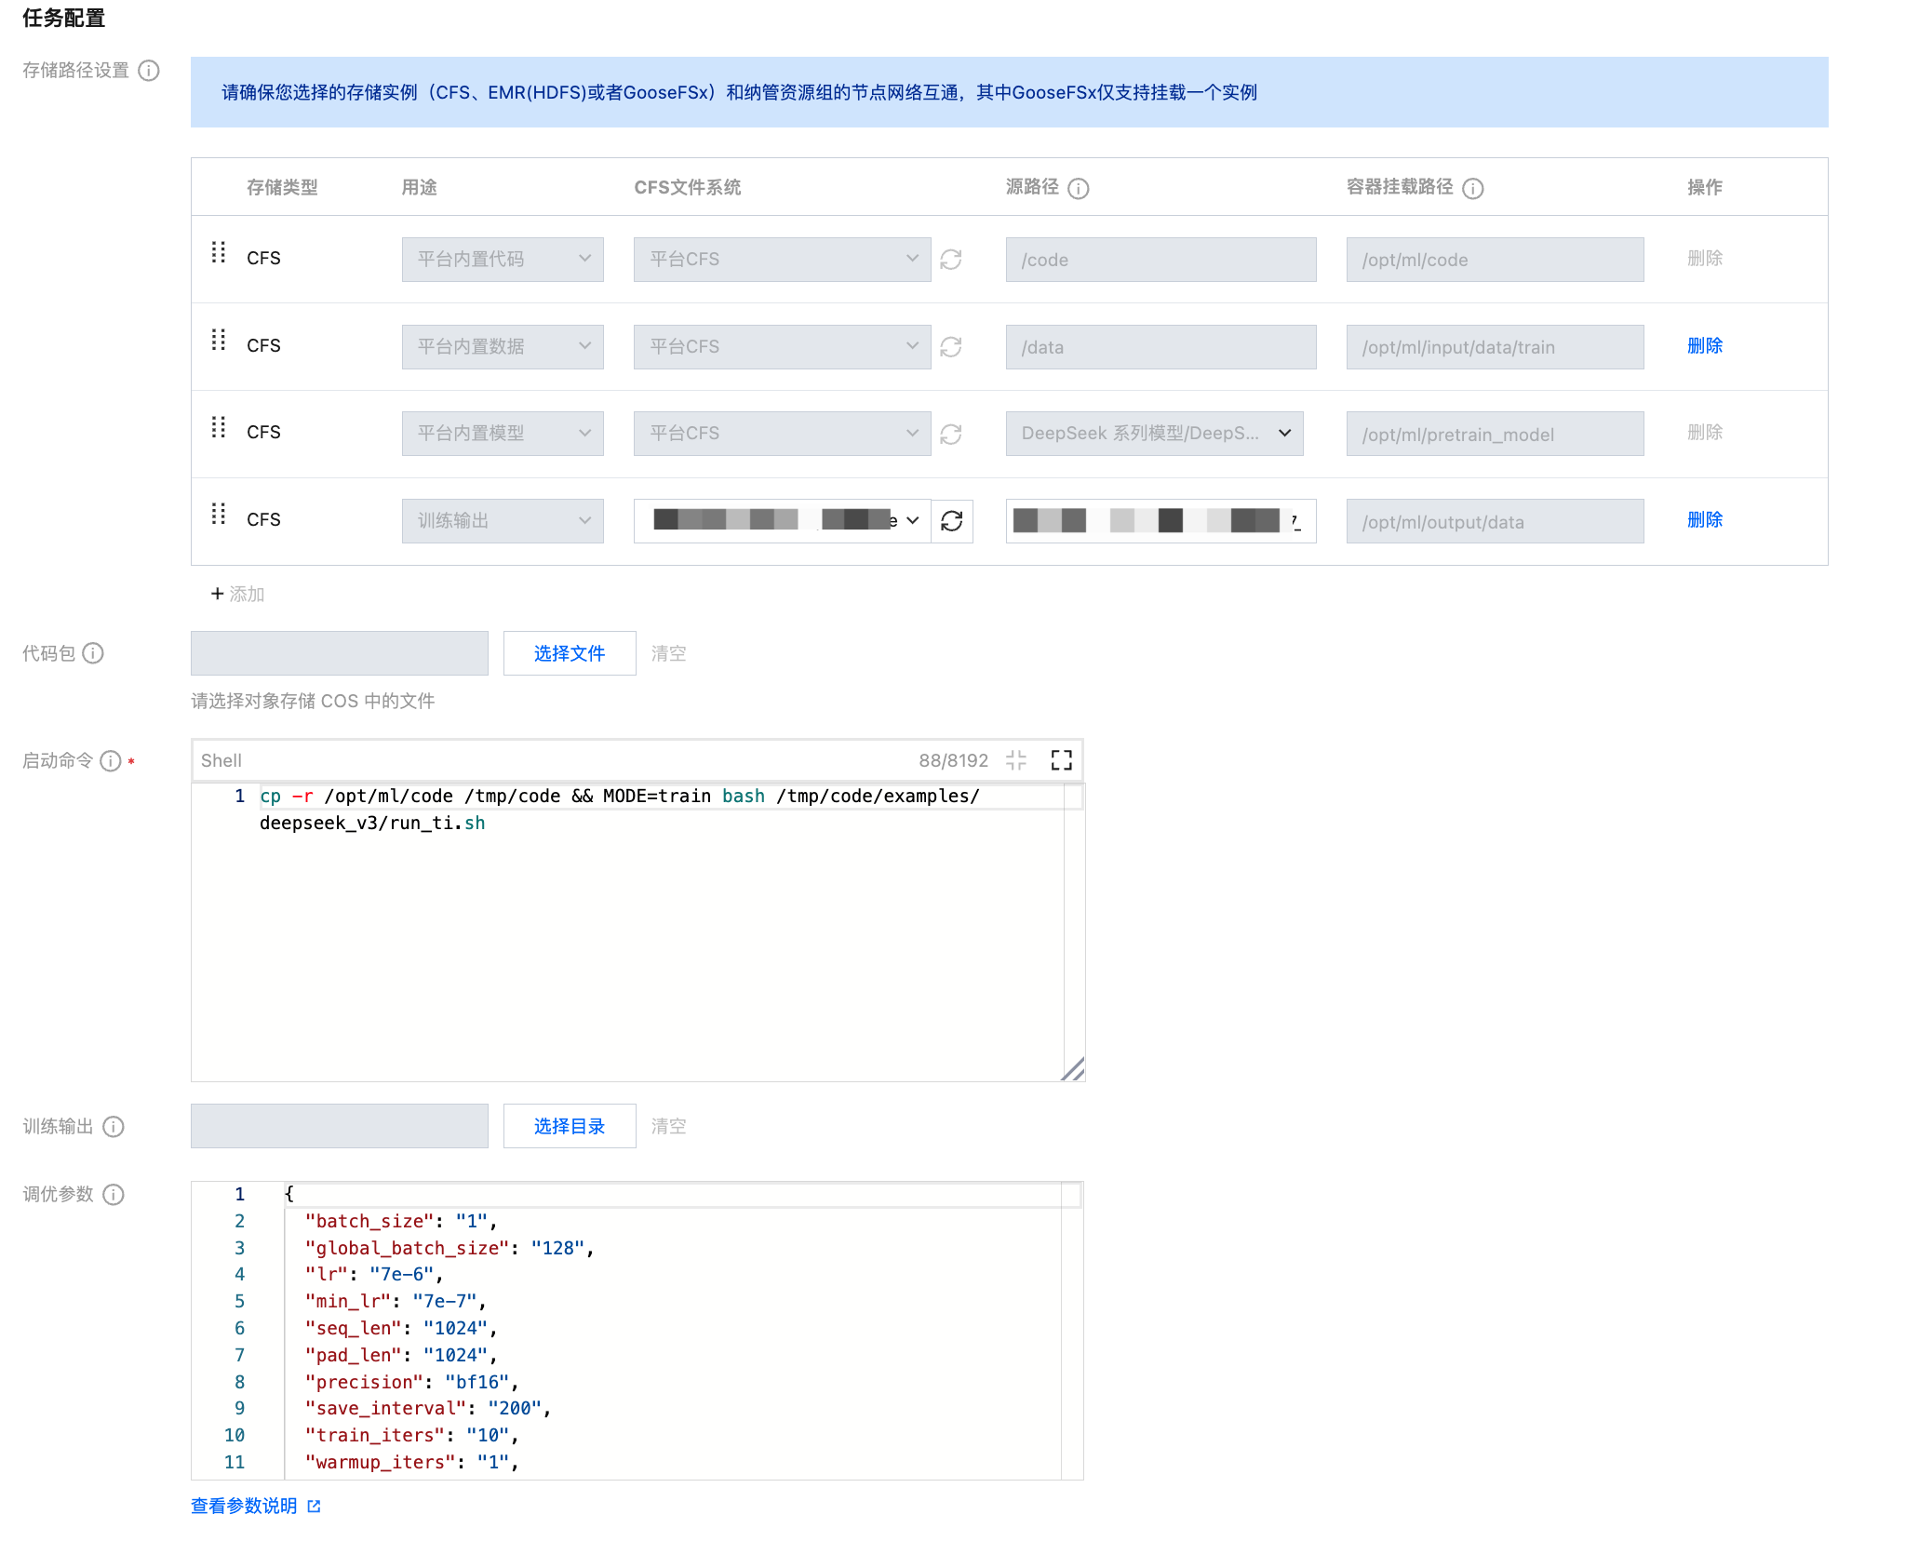The image size is (1932, 1541).
Task: Click /opt/ml/input/data/train mount path field
Action: pos(1496,347)
